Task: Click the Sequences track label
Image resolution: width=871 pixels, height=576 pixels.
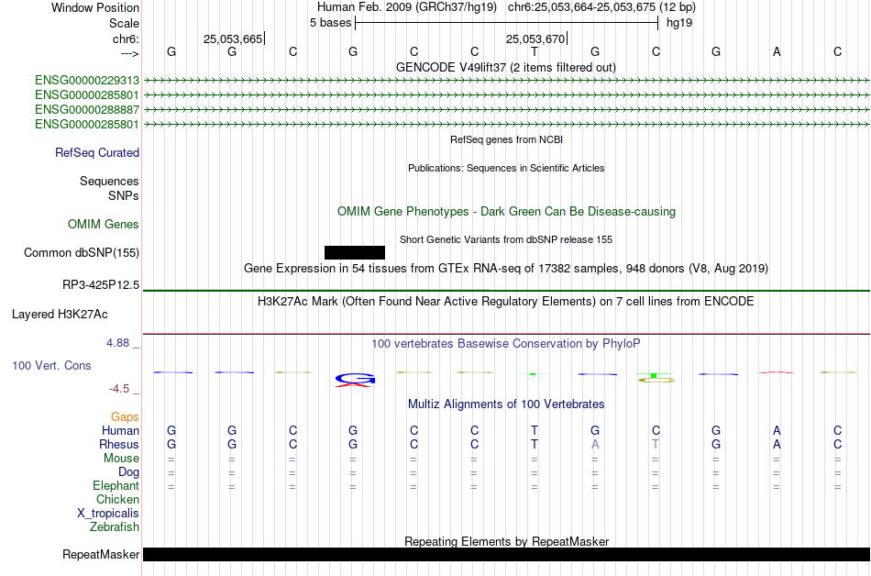Action: pyautogui.click(x=109, y=181)
